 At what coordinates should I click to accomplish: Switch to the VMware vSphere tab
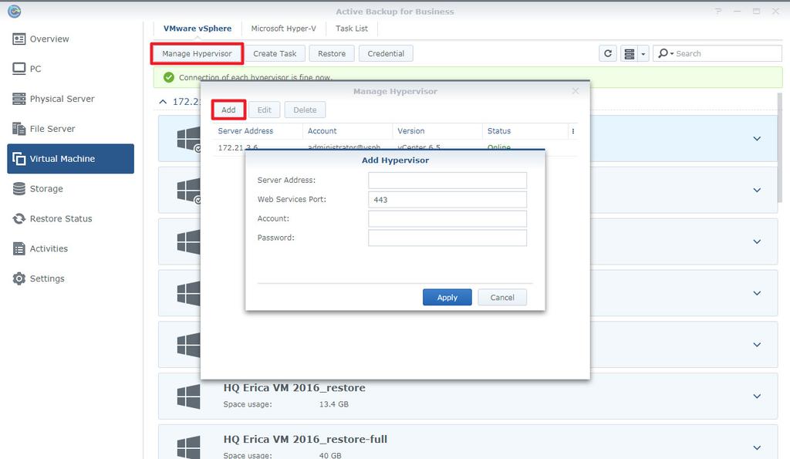point(197,29)
